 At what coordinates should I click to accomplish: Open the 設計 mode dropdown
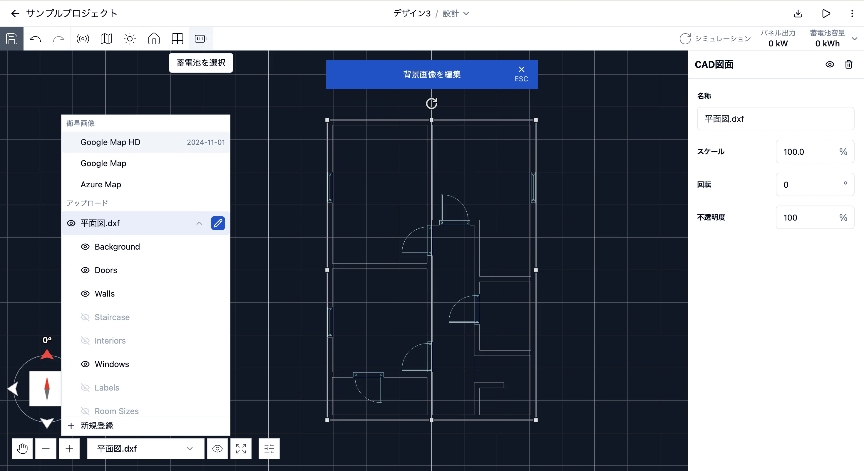pos(456,14)
